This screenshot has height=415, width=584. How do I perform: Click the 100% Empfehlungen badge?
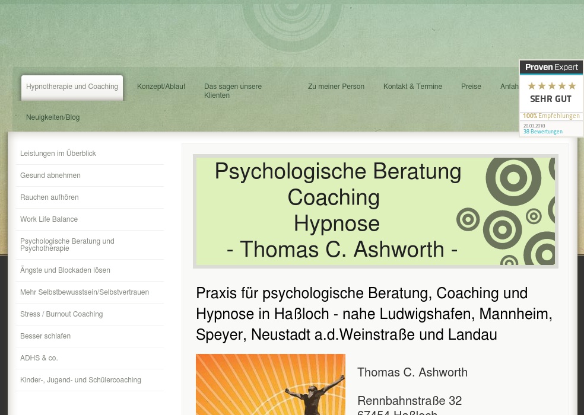point(551,116)
